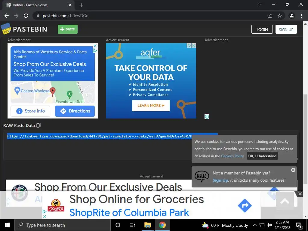308x231 pixels.
Task: Click the Type here to search box
Action: point(63,225)
